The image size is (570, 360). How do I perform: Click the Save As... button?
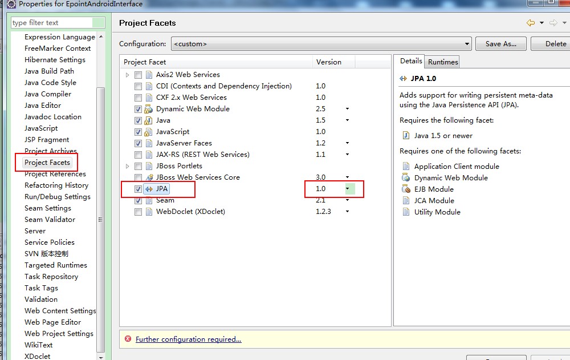click(x=501, y=44)
